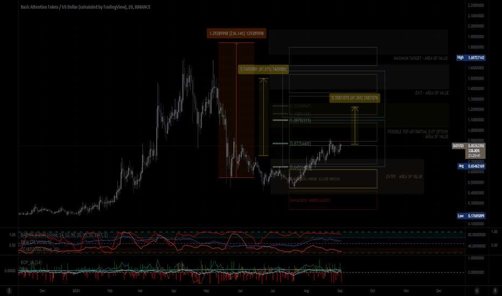Select the MAXIMUM TARGET - AREA OF VALUE label
The height and width of the screenshot is (296, 502).
pyautogui.click(x=420, y=58)
